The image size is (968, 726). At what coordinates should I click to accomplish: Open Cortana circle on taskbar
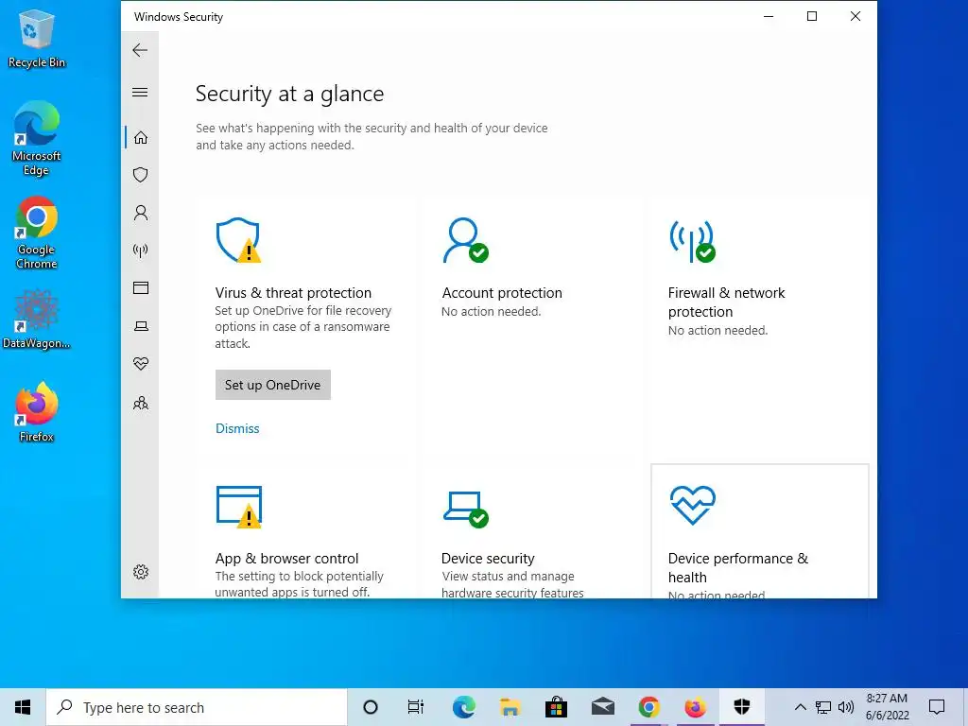tap(371, 707)
